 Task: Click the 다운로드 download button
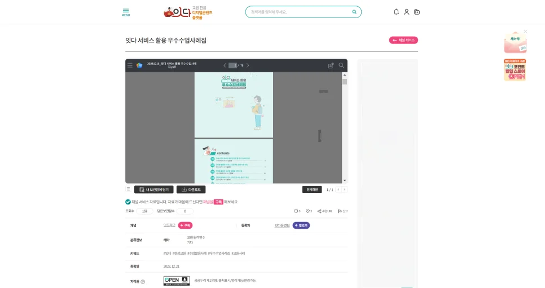(x=191, y=190)
